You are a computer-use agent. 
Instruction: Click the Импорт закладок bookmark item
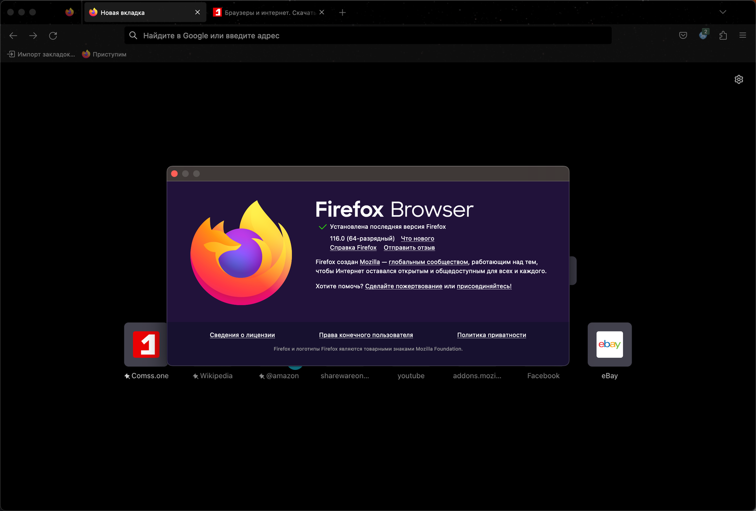(x=41, y=54)
